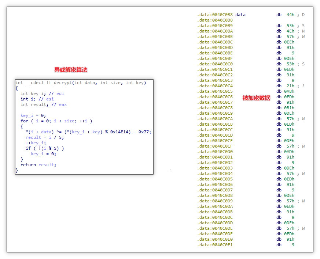This screenshot has height=259, width=320.
Task: Select address .data:0040C0B9 row
Action: coord(215,26)
